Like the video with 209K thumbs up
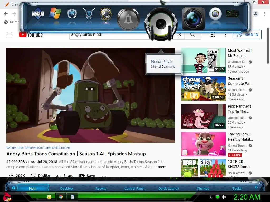This screenshot has height=202, width=270. click(17, 175)
